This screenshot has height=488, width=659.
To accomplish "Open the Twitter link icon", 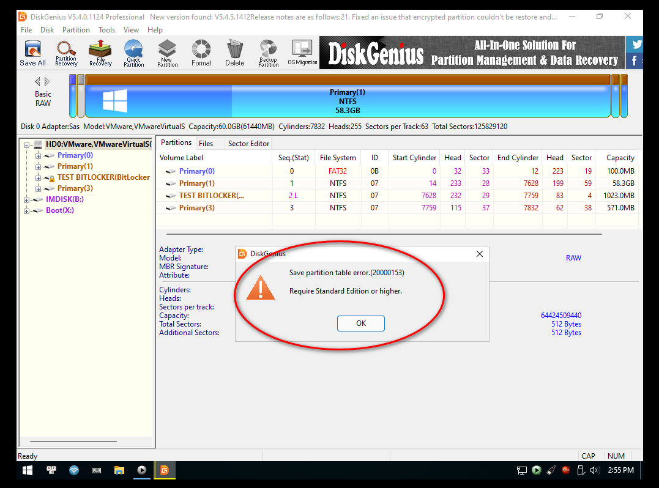I will [x=636, y=45].
